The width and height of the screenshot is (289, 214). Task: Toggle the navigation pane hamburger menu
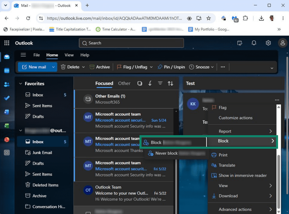pyautogui.click(x=23, y=55)
